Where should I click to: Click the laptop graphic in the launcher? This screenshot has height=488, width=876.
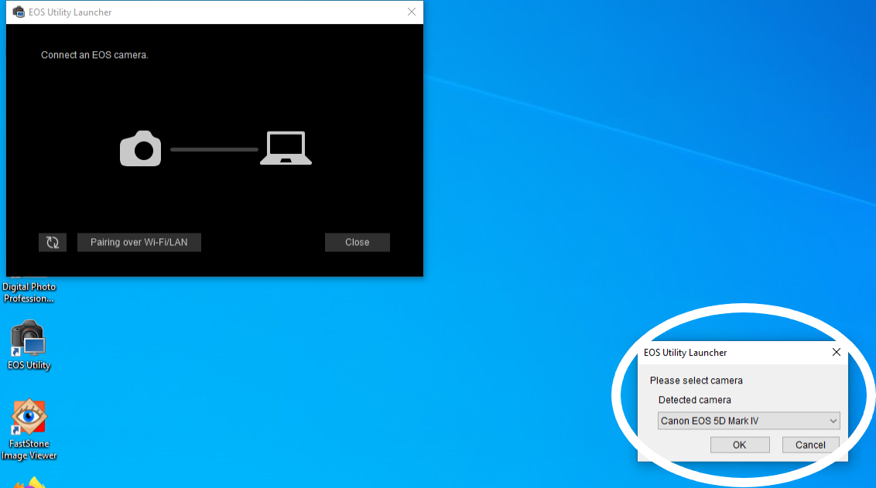286,148
